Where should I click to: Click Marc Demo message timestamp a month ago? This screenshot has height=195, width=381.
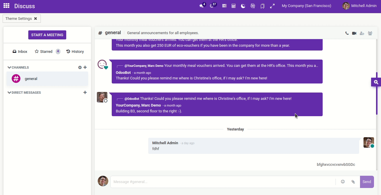[173, 106]
